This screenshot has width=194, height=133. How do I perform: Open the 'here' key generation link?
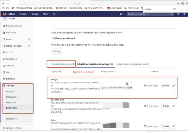(120, 33)
